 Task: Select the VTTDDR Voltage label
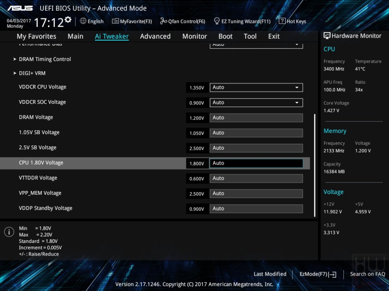(38, 178)
